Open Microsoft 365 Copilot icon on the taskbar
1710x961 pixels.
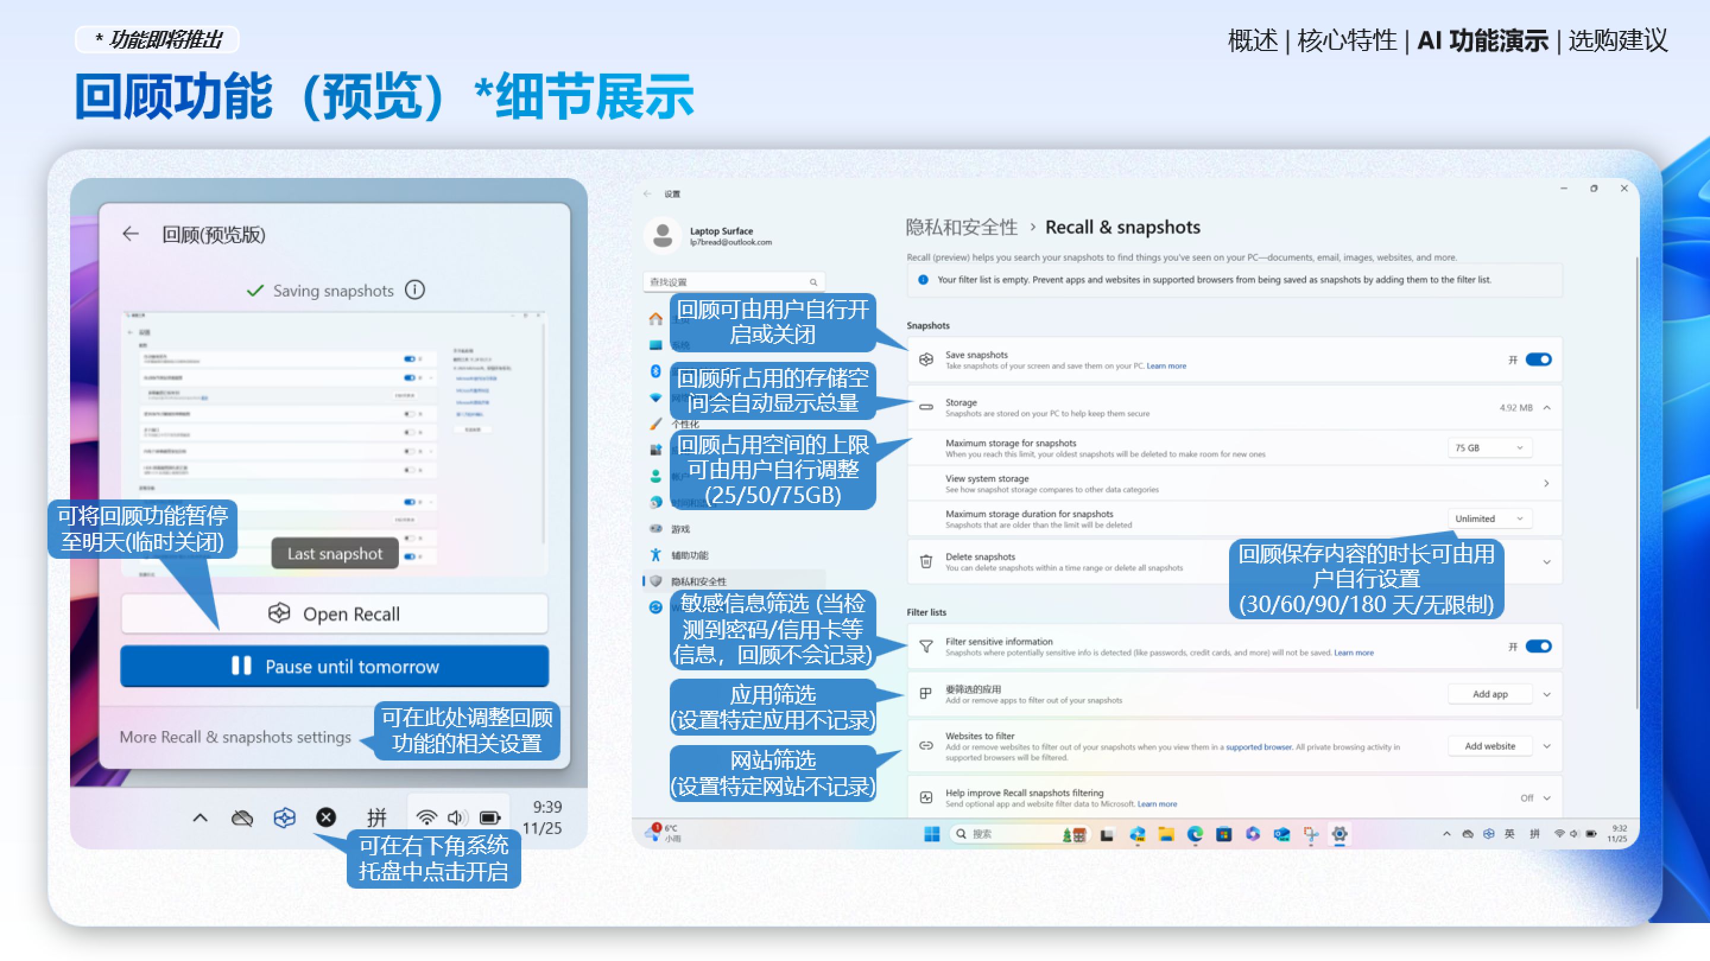click(1253, 834)
